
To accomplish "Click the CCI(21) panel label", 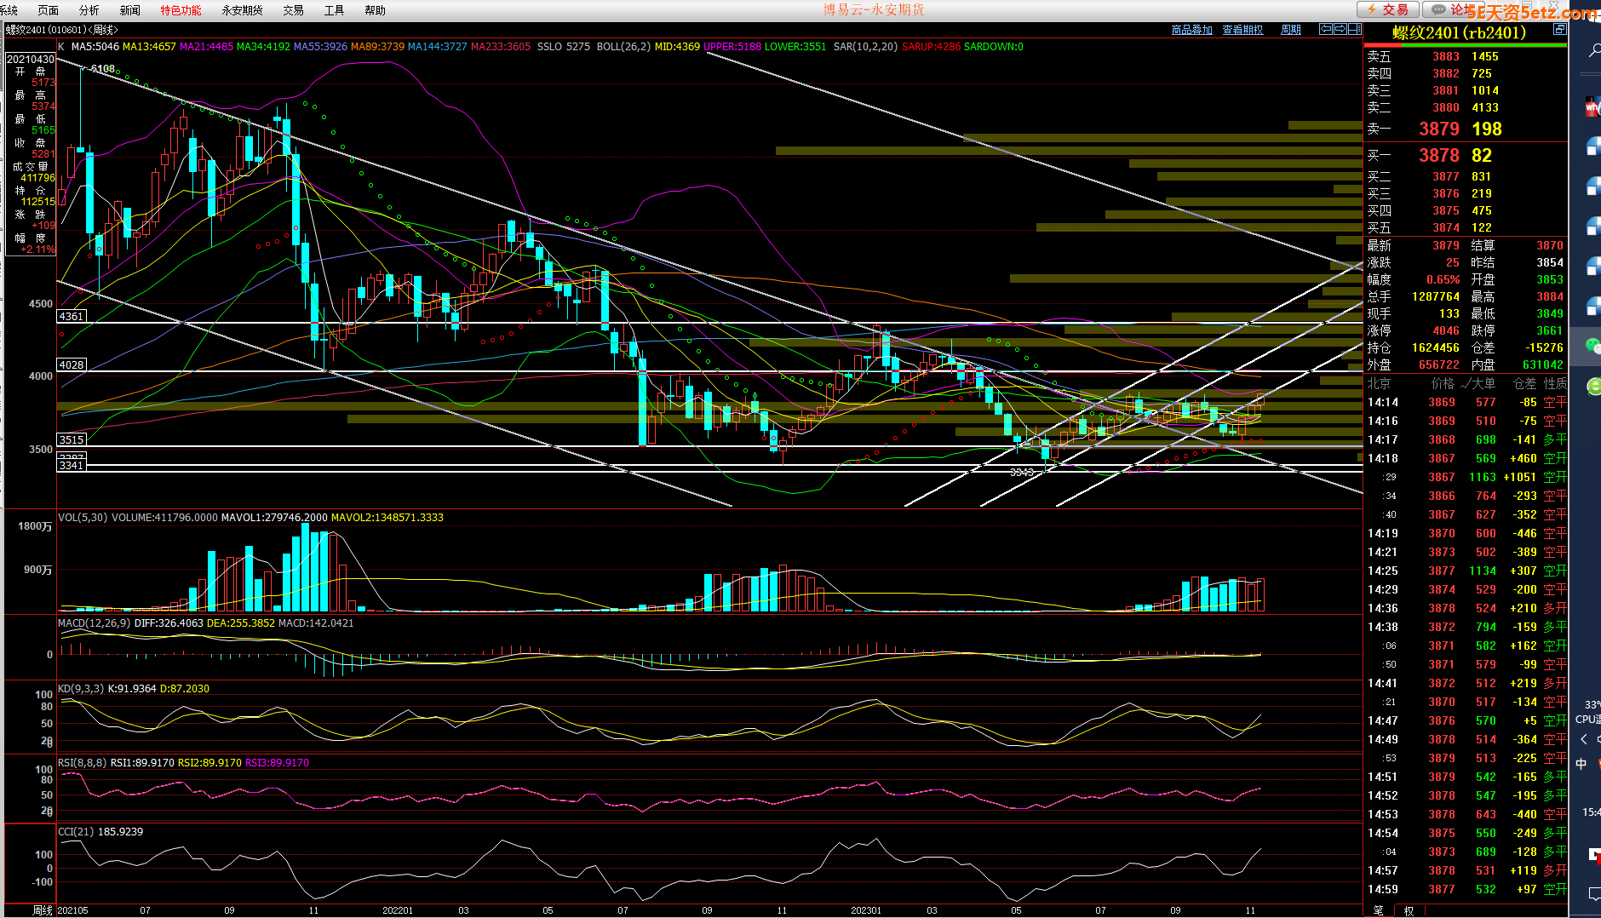I will (76, 832).
